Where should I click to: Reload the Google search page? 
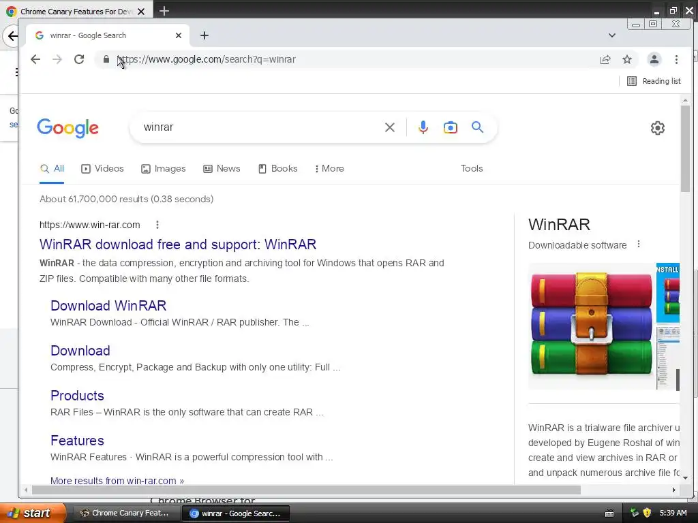pyautogui.click(x=79, y=59)
